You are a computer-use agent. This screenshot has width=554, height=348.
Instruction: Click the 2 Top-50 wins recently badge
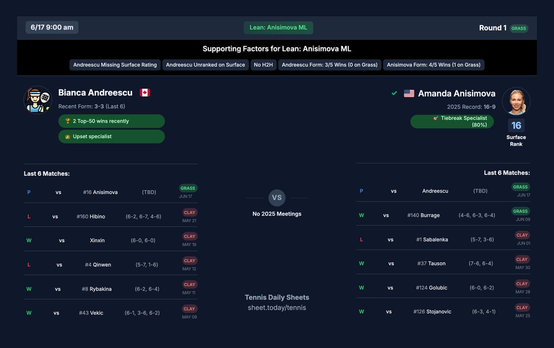(x=111, y=121)
